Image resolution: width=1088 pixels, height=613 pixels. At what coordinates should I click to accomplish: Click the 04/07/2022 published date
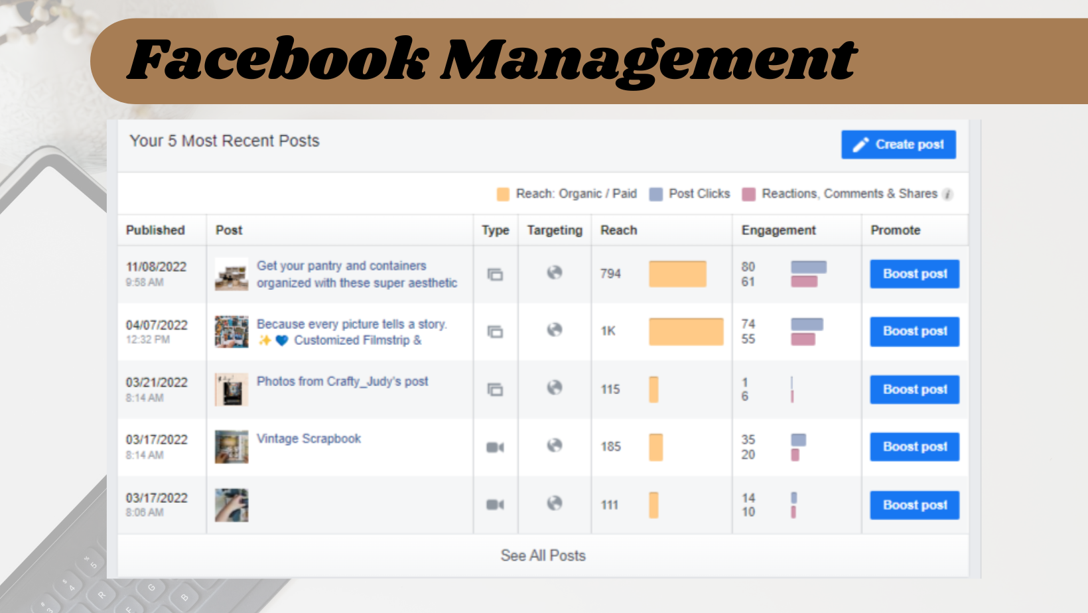pyautogui.click(x=157, y=325)
